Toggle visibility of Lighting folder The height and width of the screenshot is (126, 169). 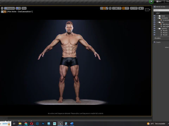pyautogui.click(x=155, y=28)
